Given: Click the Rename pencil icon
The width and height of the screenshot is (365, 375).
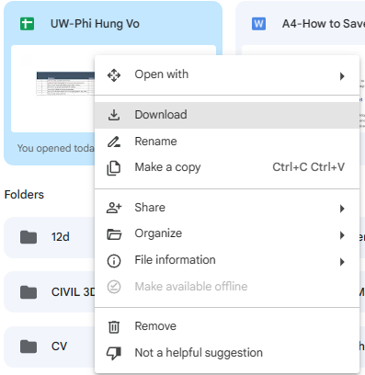Looking at the screenshot, I should coord(114,142).
